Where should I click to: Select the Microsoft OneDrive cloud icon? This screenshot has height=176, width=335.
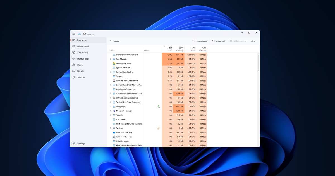(x=114, y=132)
